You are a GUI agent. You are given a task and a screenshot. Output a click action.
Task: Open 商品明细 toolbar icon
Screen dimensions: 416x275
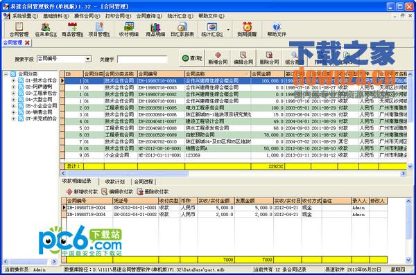[155, 30]
